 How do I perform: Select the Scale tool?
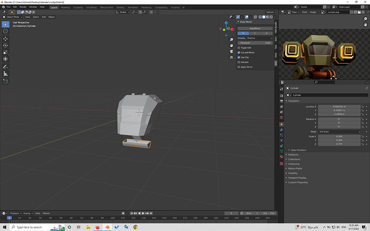(x=6, y=53)
